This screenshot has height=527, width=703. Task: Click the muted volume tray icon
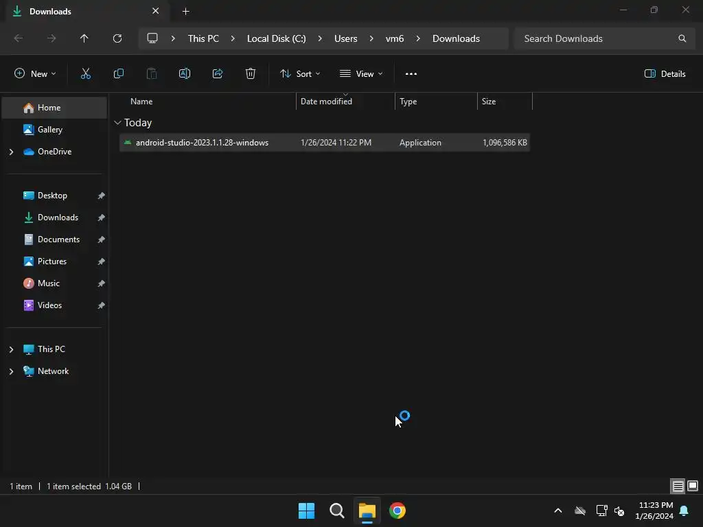(x=619, y=511)
